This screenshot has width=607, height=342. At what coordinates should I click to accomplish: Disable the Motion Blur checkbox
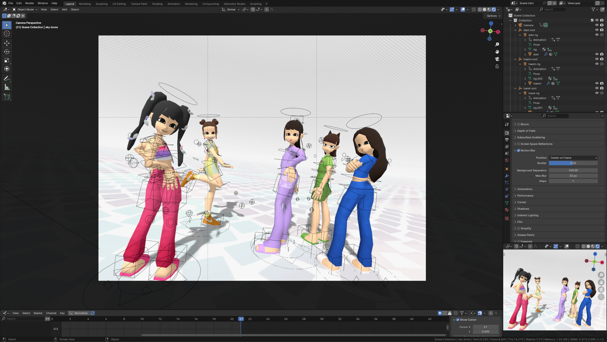click(x=518, y=150)
